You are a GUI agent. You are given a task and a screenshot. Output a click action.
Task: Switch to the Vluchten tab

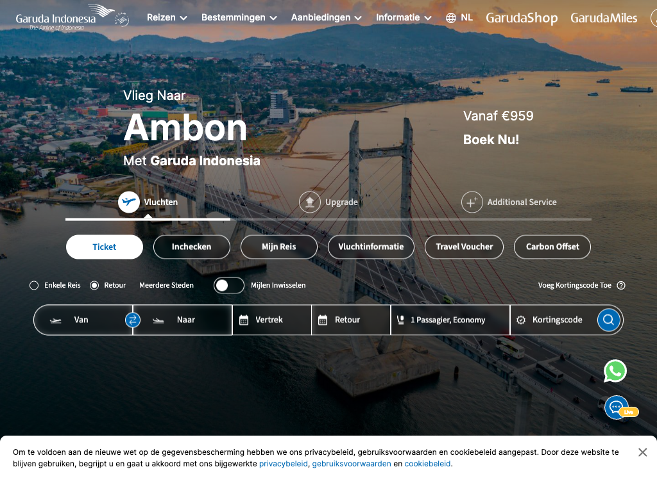click(x=148, y=202)
